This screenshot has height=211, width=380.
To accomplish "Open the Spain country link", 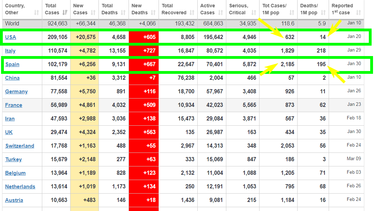I will tap(12, 64).
